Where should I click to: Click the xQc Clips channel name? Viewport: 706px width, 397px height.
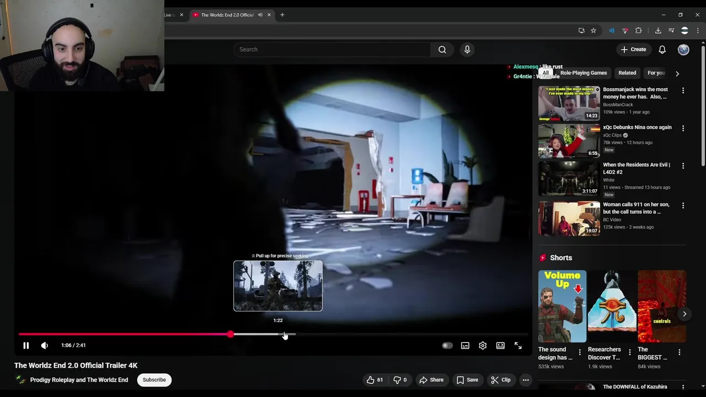(612, 135)
